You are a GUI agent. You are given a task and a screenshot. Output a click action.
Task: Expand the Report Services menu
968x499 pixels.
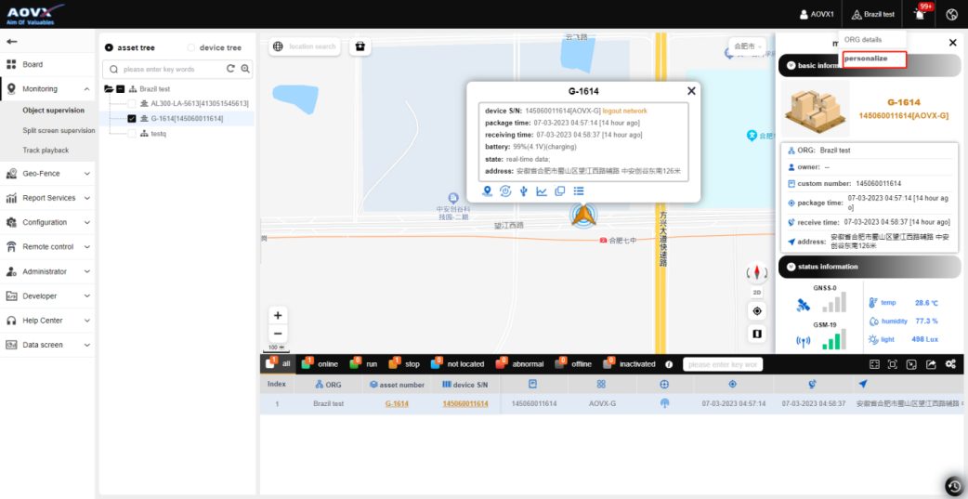[47, 198]
